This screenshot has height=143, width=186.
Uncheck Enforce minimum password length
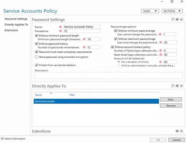point(36,35)
